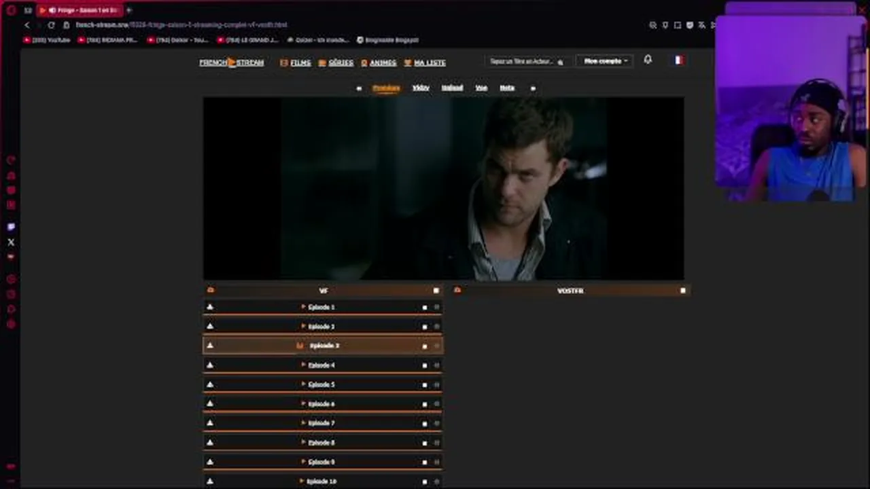Click the video player frame
Viewport: 870px width, 489px height.
(x=444, y=188)
